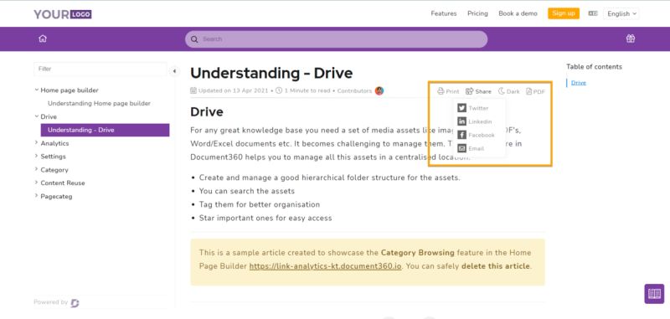Click the Filter input box
This screenshot has width=670, height=319.
click(x=100, y=69)
